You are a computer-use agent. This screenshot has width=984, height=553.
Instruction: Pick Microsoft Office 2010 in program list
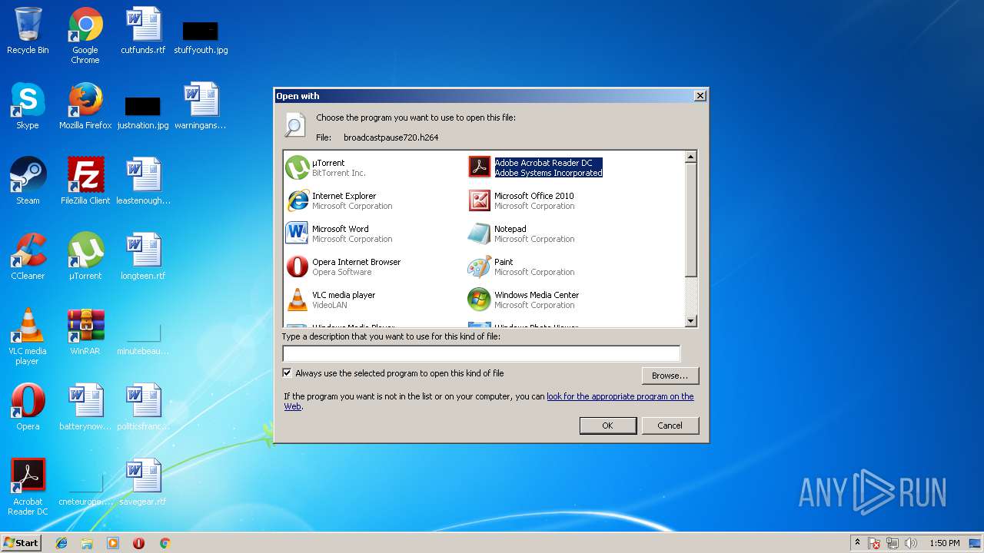click(x=534, y=200)
